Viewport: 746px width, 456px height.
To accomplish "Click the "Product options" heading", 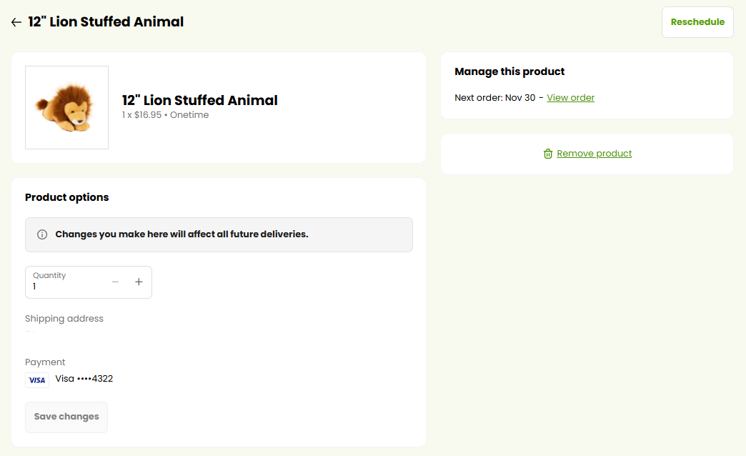I will pos(67,197).
